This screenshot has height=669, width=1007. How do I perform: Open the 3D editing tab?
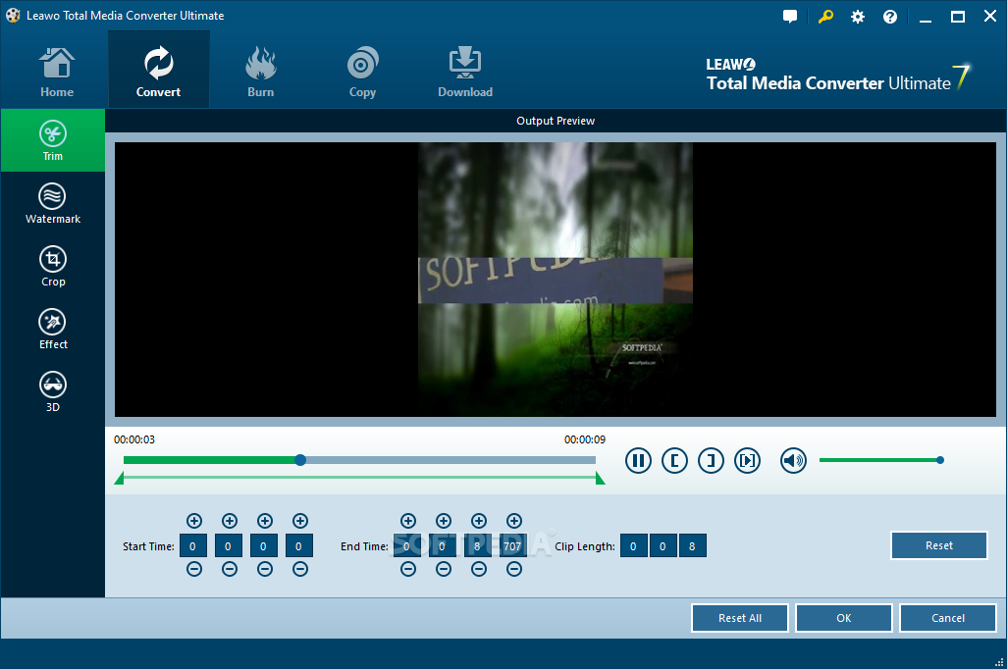pos(53,391)
